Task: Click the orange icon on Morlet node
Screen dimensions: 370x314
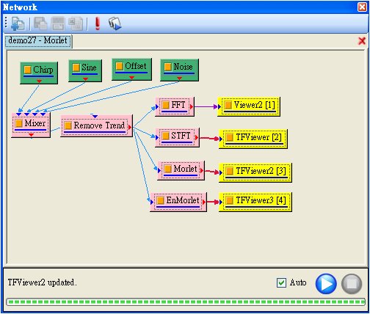Action: 167,169
